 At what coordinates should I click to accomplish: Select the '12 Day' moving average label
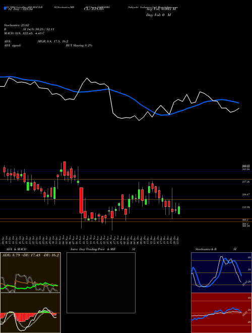[20, 10]
